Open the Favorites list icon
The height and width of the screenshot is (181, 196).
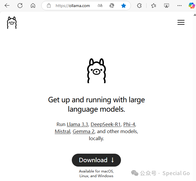[154, 6]
